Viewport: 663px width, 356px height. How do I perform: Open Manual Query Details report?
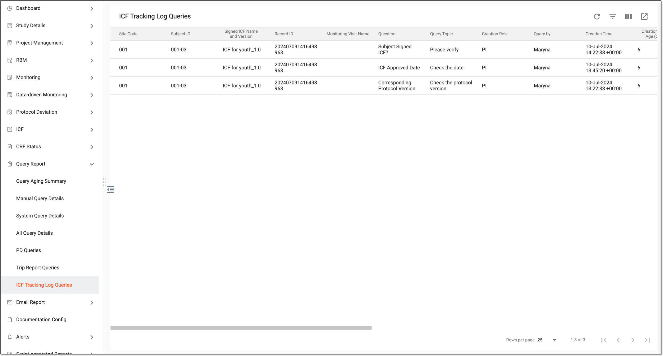[40, 198]
